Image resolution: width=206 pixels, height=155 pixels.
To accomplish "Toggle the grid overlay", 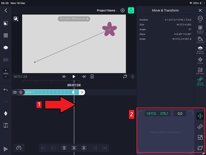I will (5, 35).
